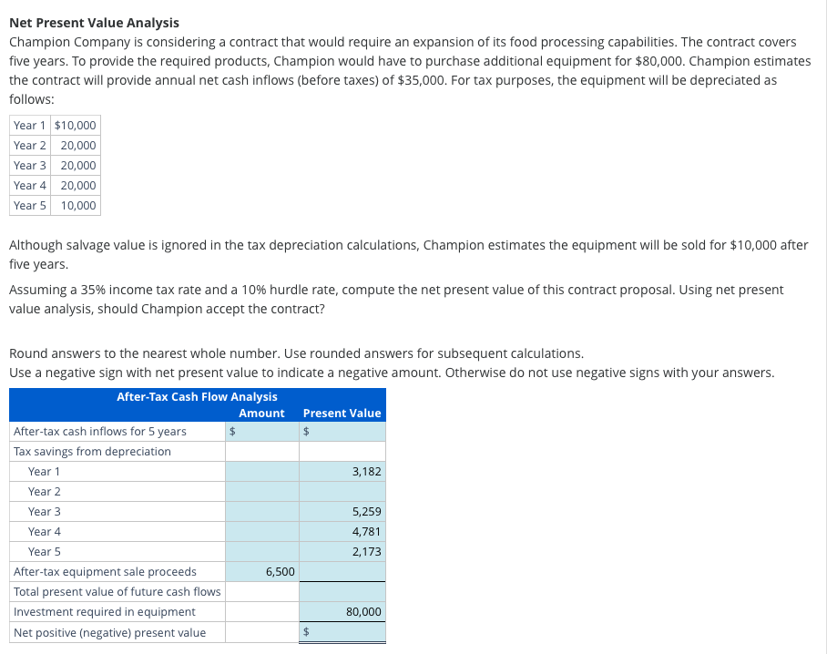Select the Year 2 tax savings amount field
827x654 pixels.
coord(262,491)
